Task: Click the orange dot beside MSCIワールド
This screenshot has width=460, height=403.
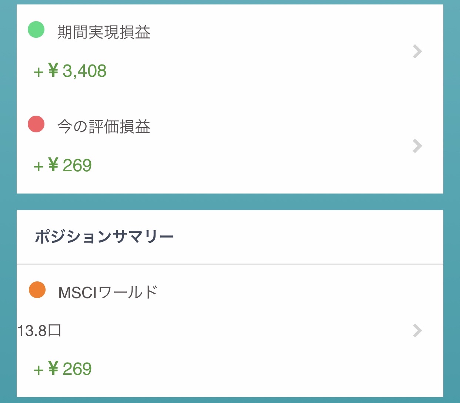Action: point(37,290)
